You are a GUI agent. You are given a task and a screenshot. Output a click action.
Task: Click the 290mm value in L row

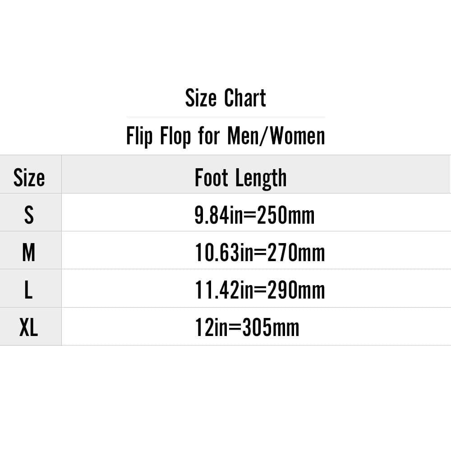pyautogui.click(x=296, y=290)
